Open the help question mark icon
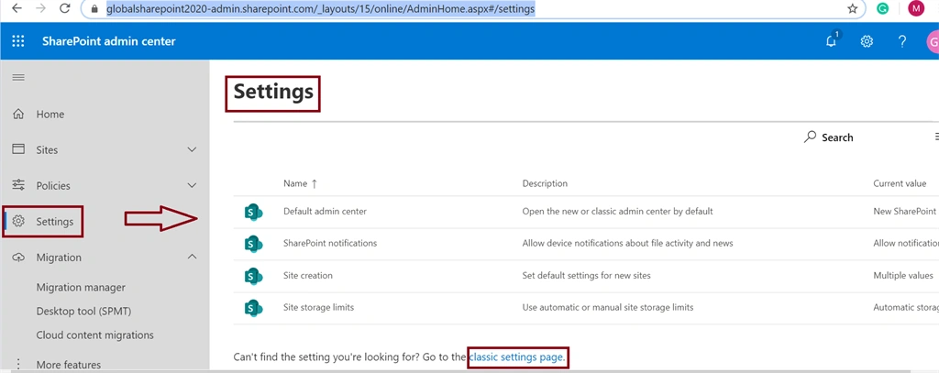Image resolution: width=939 pixels, height=373 pixels. coord(902,41)
